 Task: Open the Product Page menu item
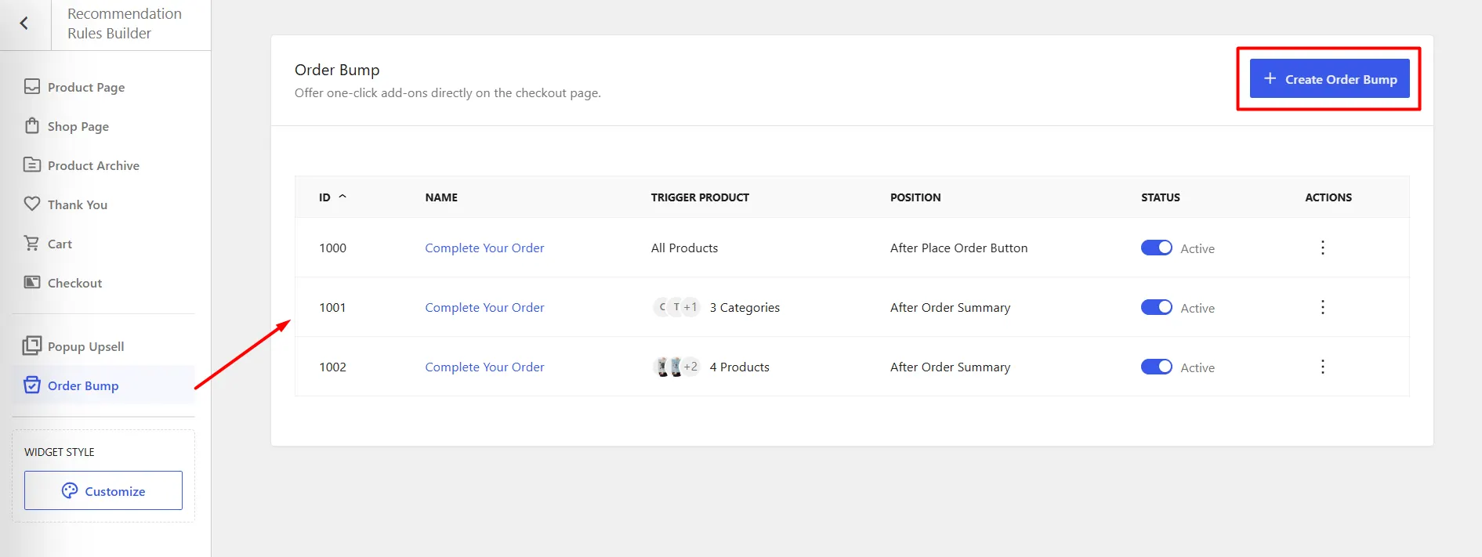click(x=103, y=87)
